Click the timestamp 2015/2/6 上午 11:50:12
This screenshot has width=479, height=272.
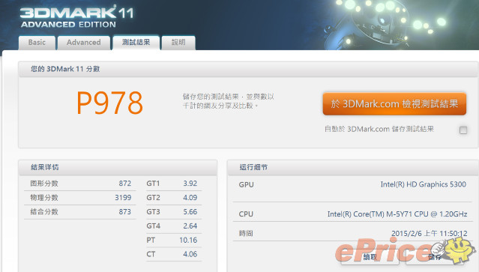click(430, 234)
